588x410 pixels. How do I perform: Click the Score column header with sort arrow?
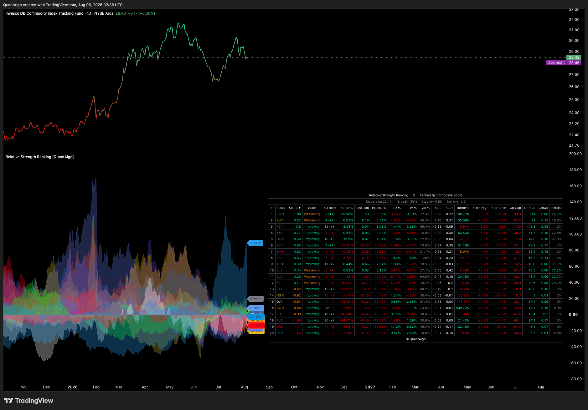[x=295, y=208]
